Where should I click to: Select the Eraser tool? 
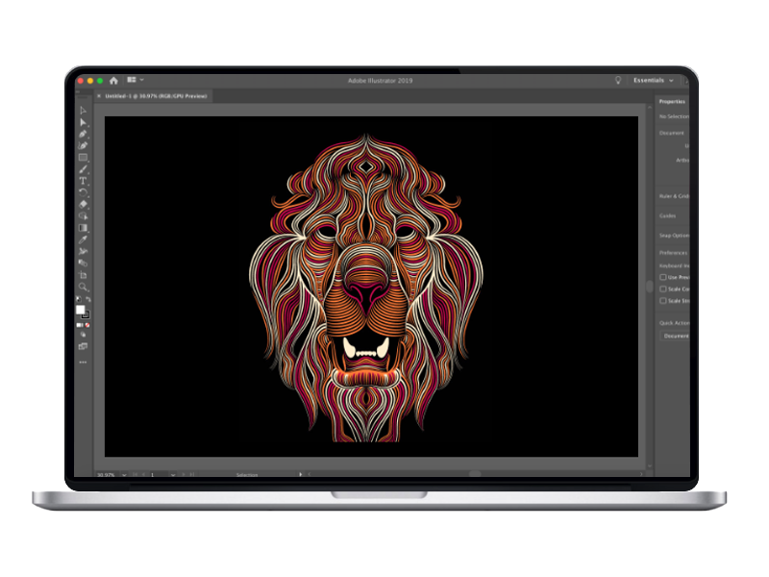coord(83,204)
